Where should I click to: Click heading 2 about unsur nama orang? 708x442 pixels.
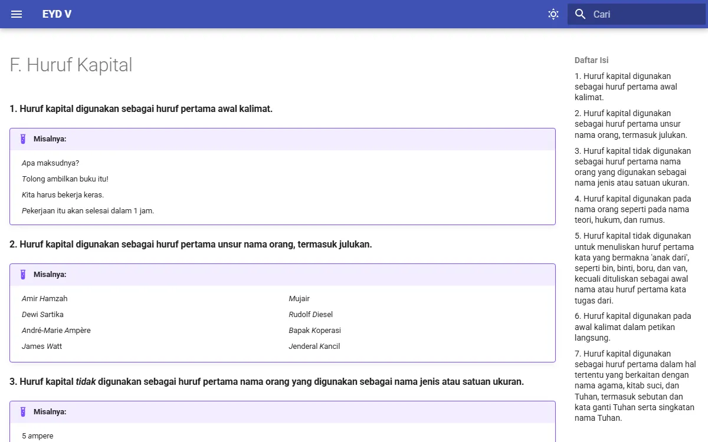coord(191,245)
